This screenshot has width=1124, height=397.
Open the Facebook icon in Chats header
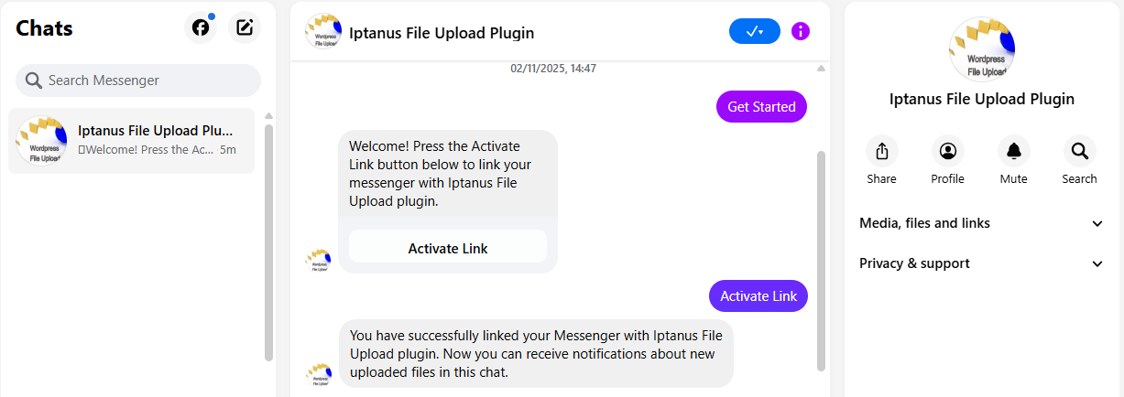(201, 27)
